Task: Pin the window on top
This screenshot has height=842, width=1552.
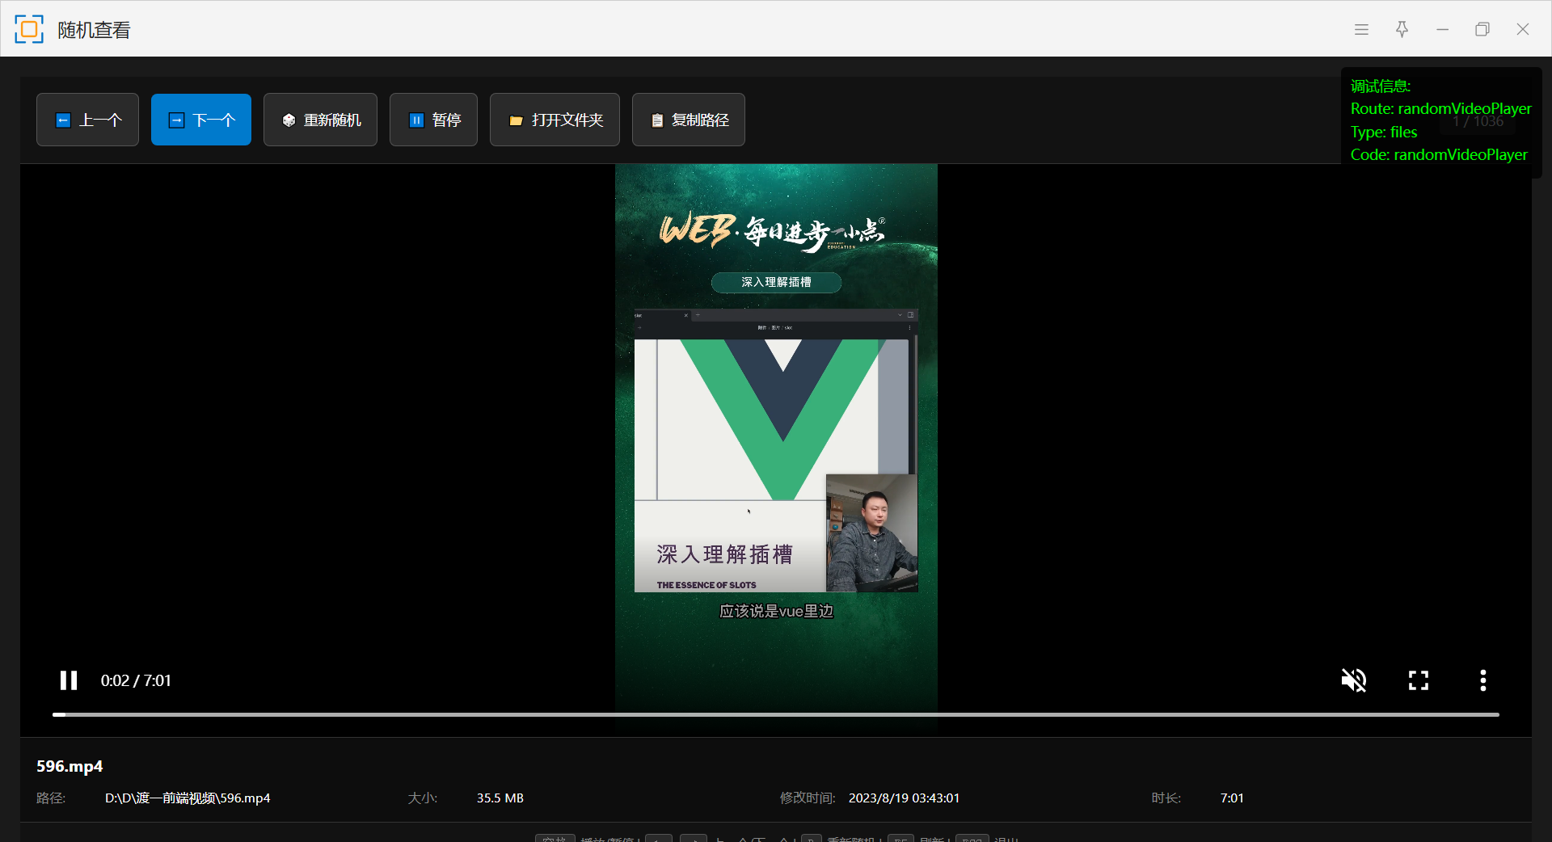Action: coord(1402,29)
